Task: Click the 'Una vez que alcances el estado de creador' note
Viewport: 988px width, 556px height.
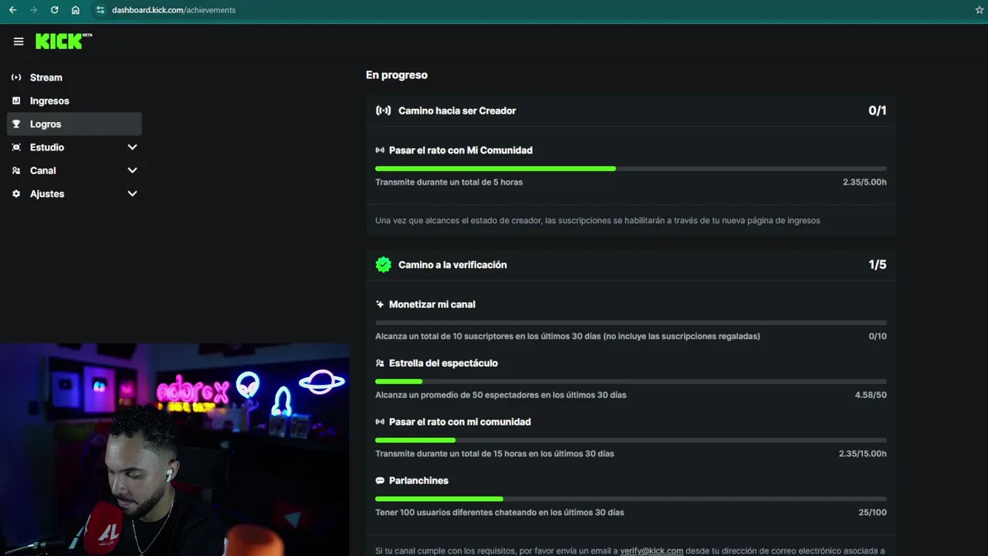Action: tap(597, 220)
